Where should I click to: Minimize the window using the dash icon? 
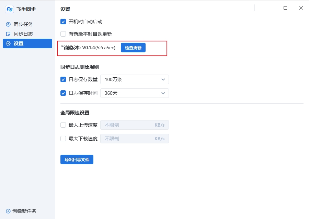click(270, 8)
